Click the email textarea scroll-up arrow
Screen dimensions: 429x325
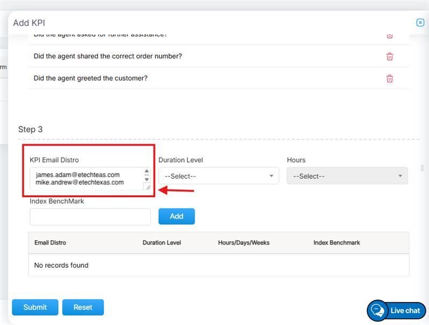coord(147,172)
